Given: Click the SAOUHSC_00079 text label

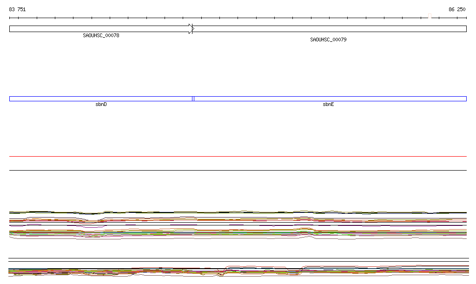Looking at the screenshot, I should (328, 40).
